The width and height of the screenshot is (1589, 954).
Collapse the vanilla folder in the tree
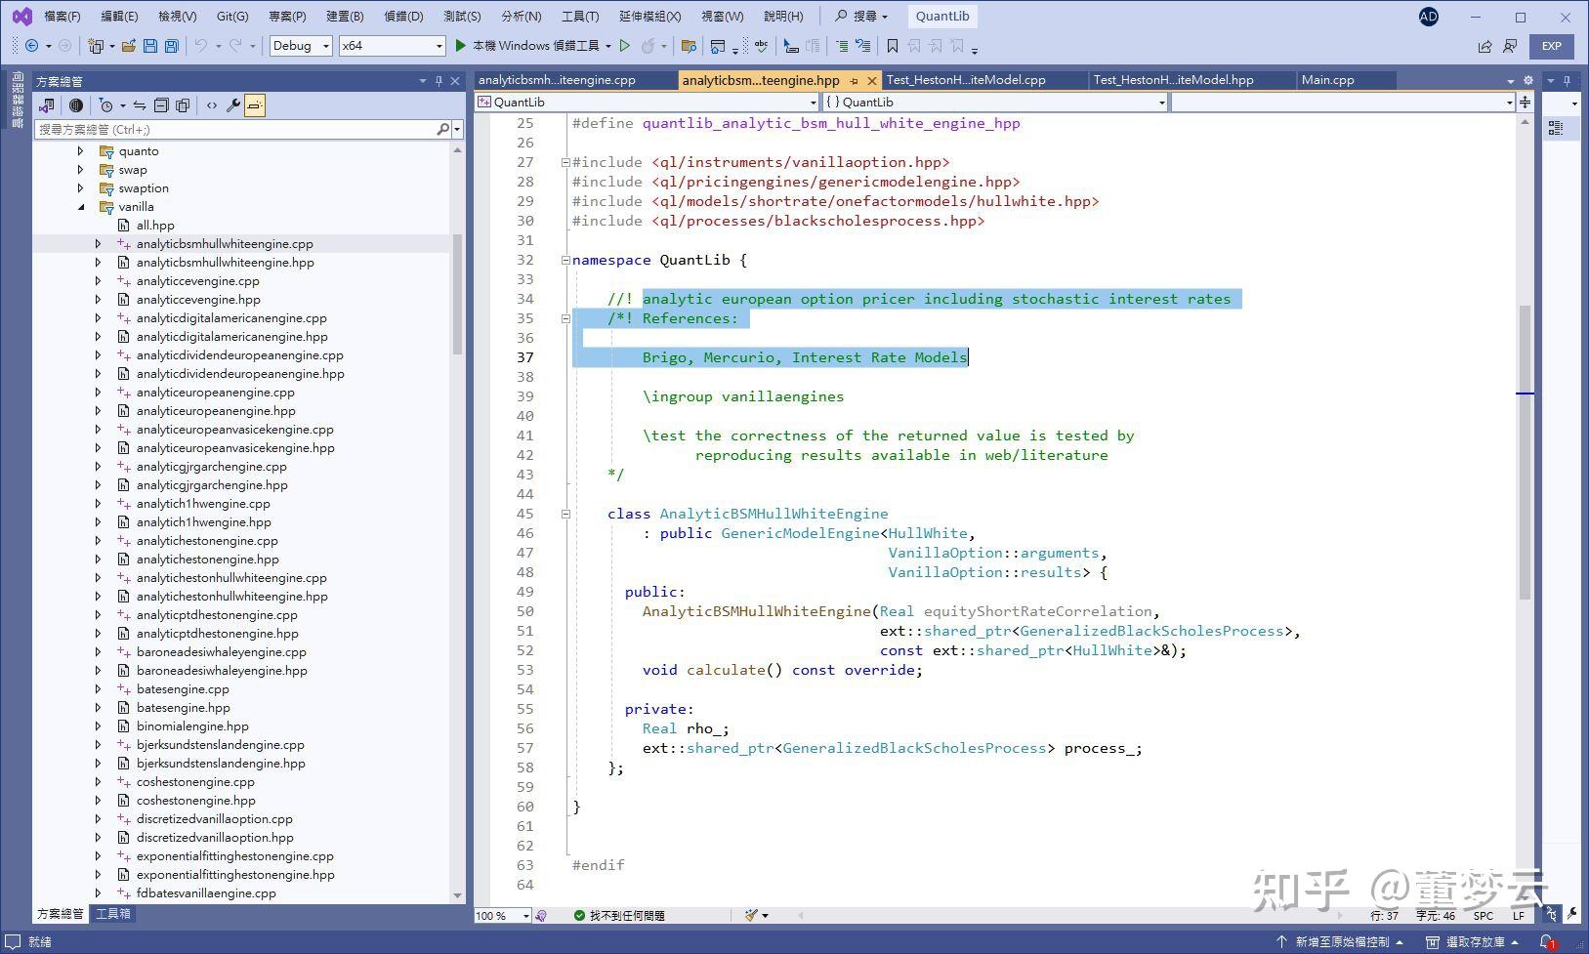81,207
